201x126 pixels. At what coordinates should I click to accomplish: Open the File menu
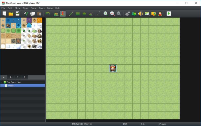click(x=3, y=8)
